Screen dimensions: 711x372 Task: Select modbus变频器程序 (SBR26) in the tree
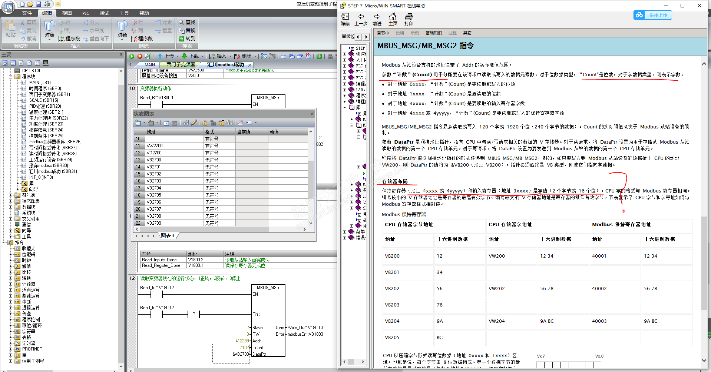click(55, 142)
